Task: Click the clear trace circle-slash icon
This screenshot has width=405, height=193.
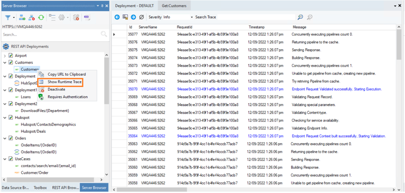Action: (x=141, y=17)
